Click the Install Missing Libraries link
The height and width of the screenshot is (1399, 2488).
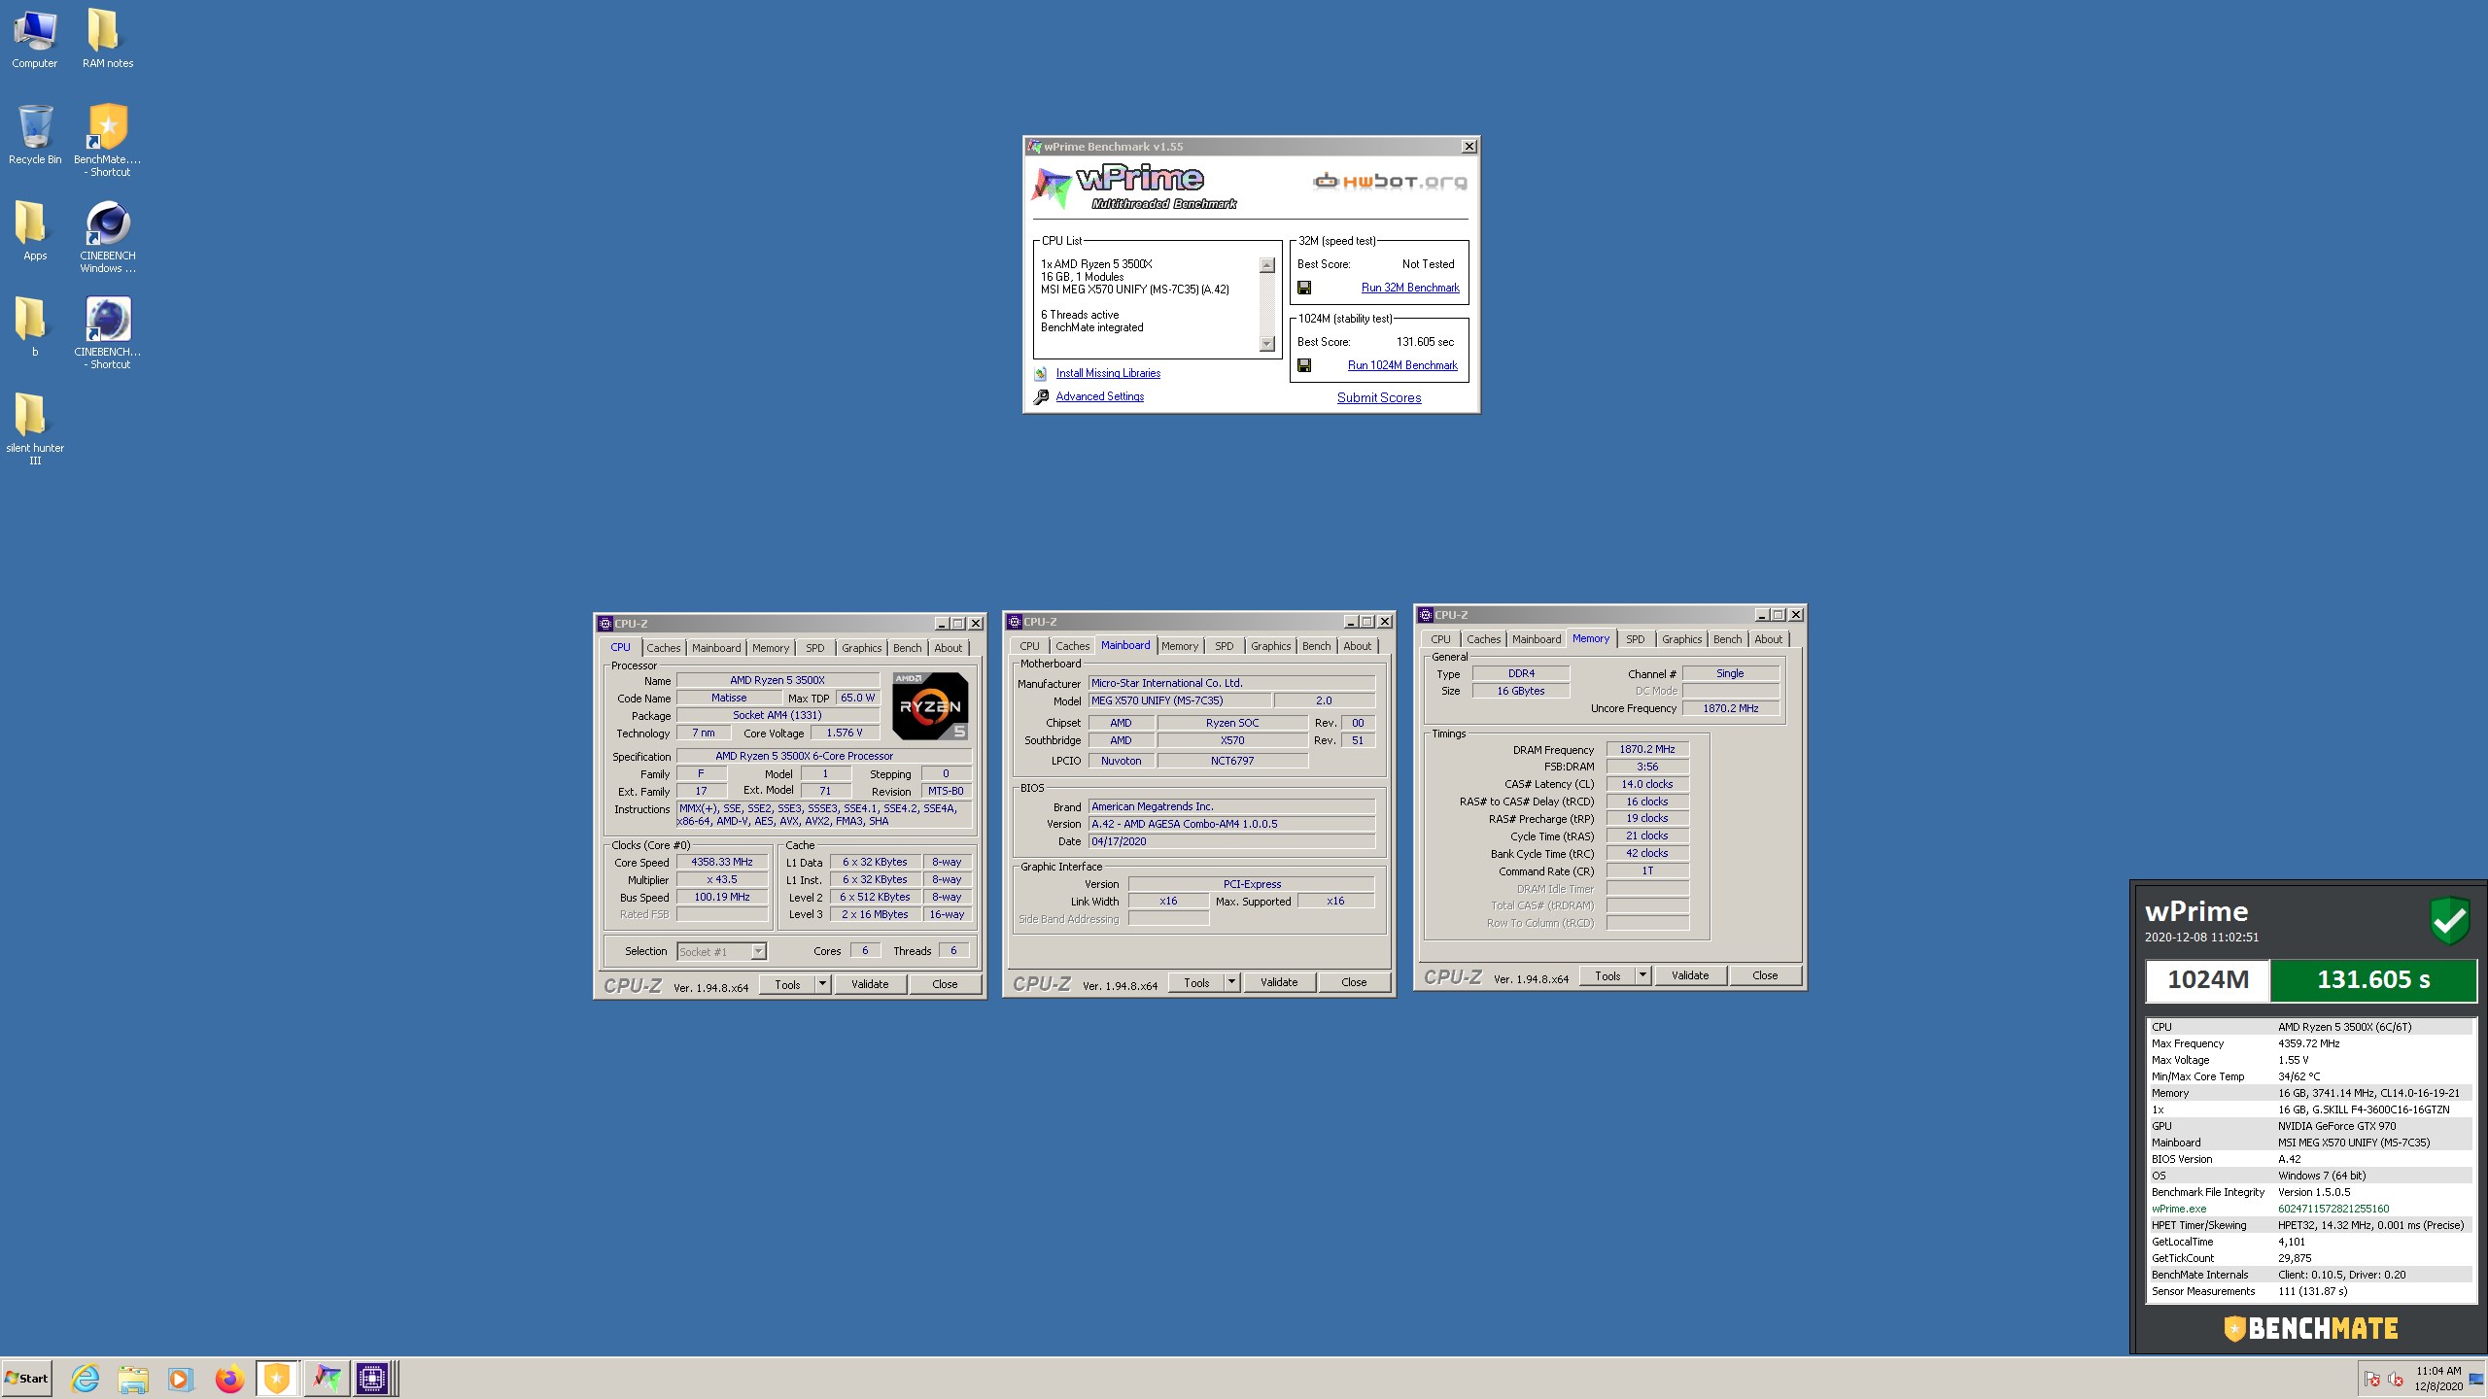coord(1108,373)
